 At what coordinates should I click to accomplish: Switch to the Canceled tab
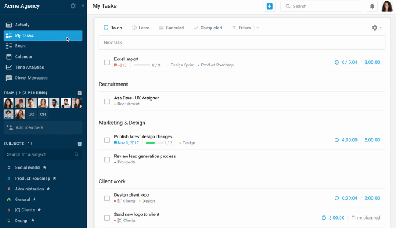click(x=171, y=28)
